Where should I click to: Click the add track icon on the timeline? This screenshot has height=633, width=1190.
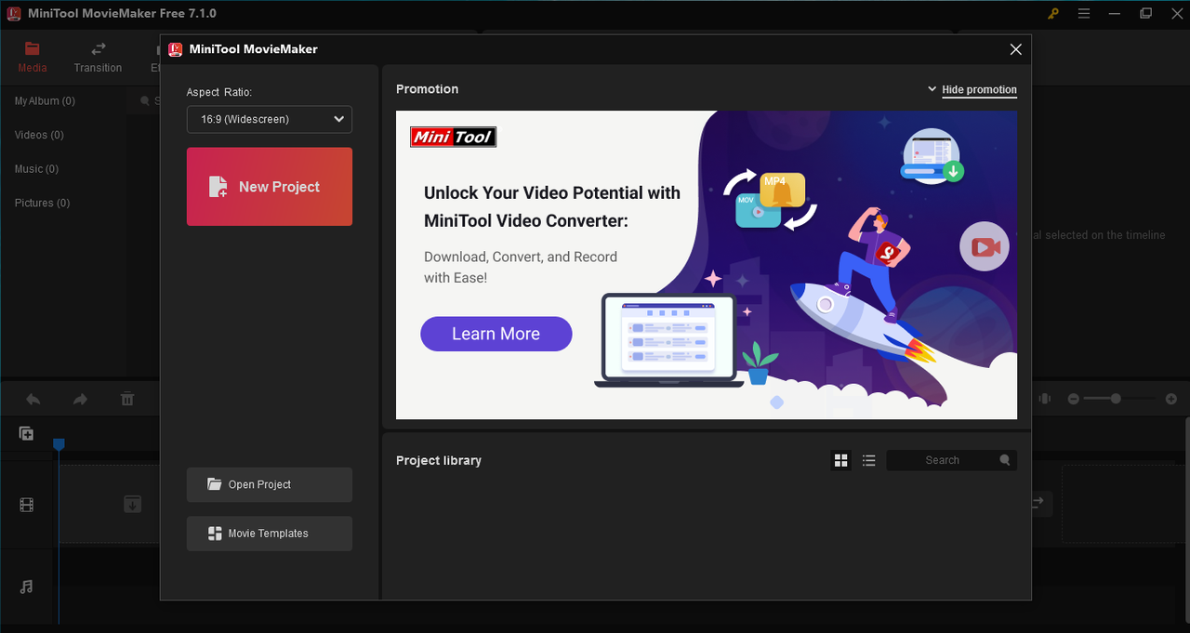click(26, 433)
